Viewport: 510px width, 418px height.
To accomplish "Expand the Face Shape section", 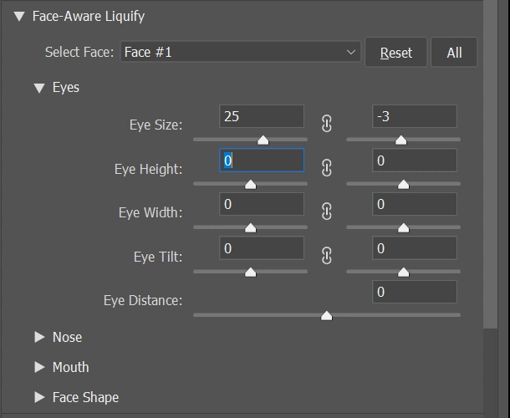I will click(x=39, y=397).
